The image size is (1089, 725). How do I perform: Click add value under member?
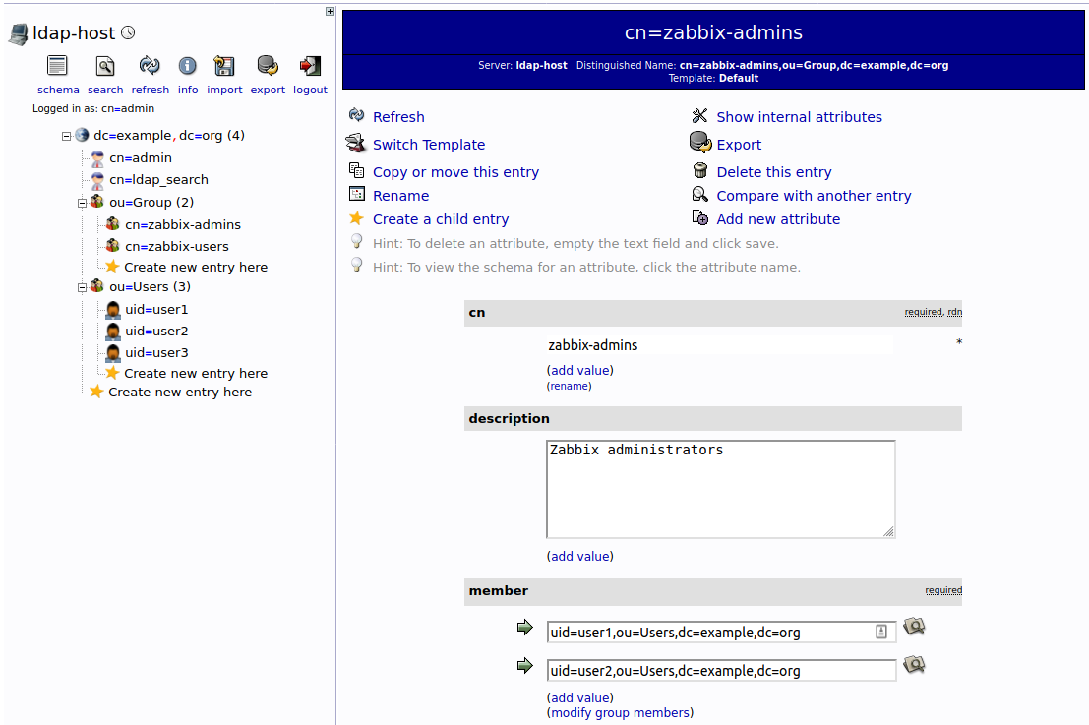click(x=580, y=697)
